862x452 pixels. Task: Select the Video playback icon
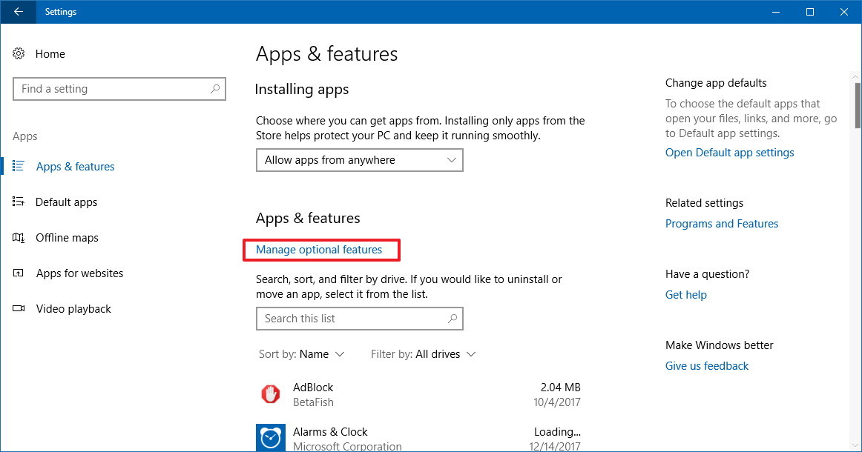[19, 308]
